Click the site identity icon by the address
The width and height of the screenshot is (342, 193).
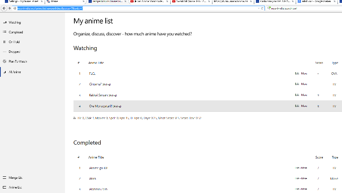[x=15, y=8]
